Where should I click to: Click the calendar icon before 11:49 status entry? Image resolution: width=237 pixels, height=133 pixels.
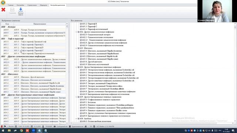[x=16, y=126]
